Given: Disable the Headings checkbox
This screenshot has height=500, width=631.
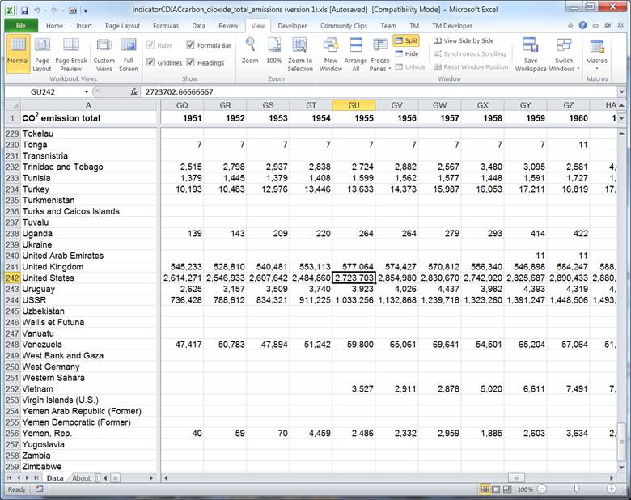Looking at the screenshot, I should point(191,62).
